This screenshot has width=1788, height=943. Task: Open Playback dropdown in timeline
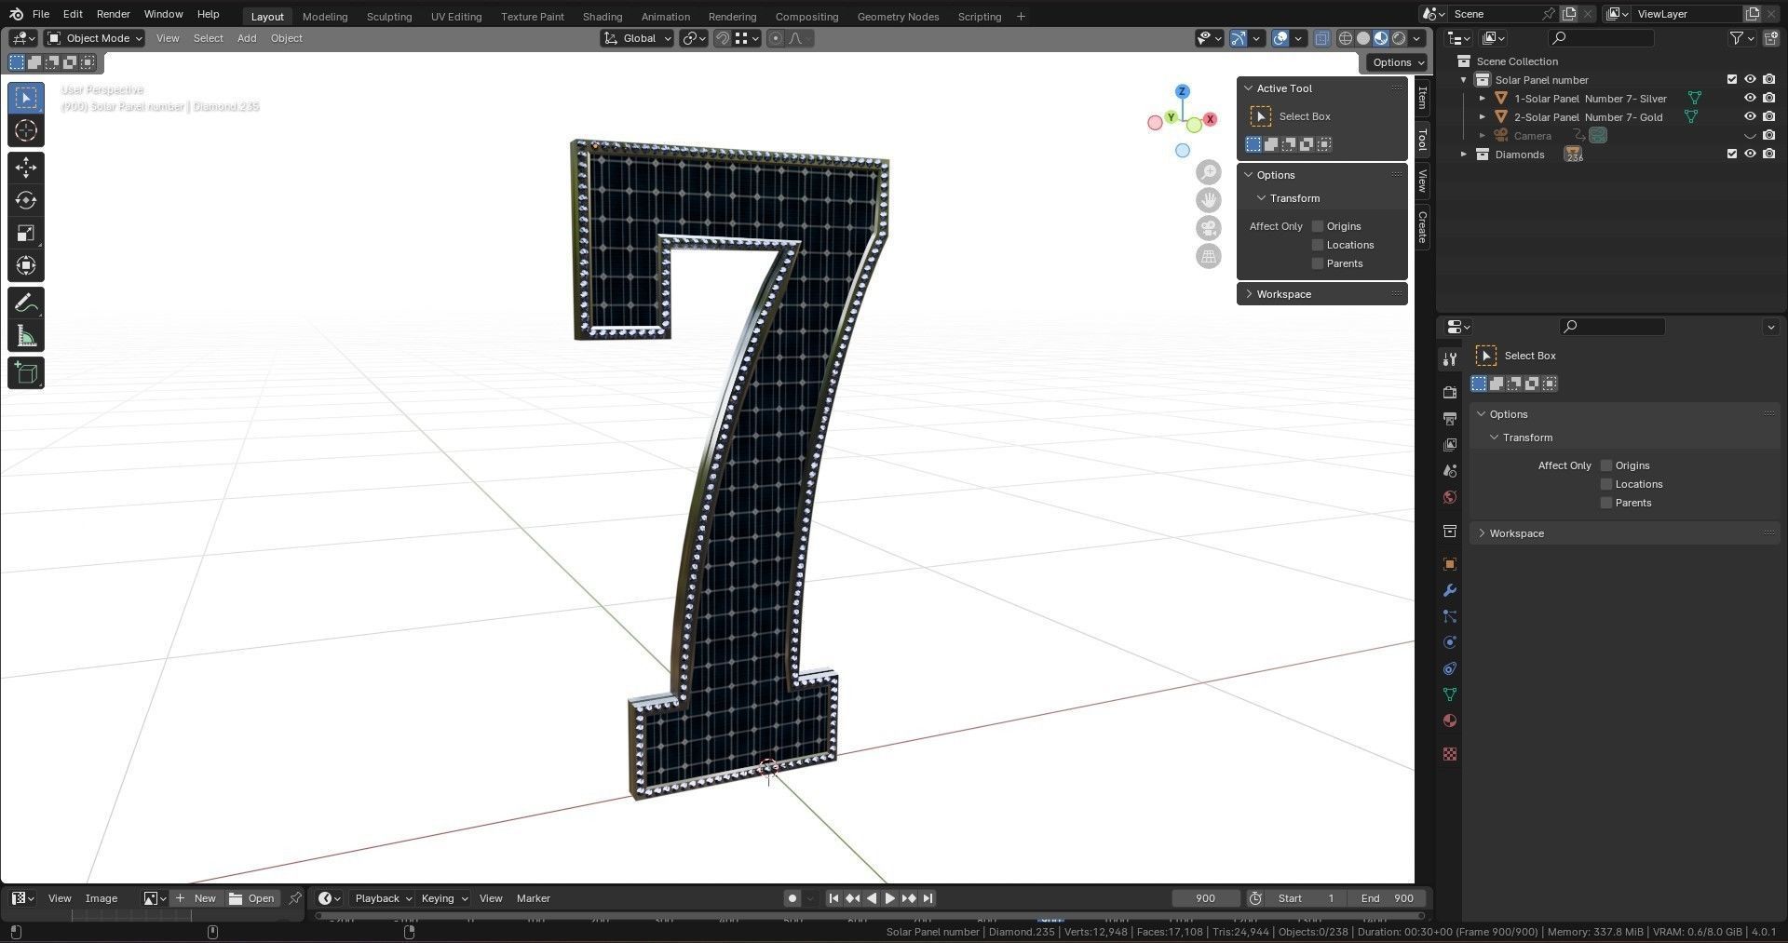(x=383, y=898)
